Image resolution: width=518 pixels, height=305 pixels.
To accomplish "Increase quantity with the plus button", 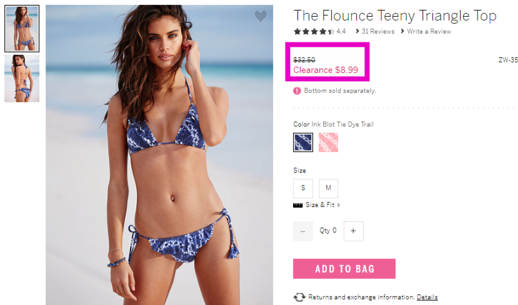I will [x=354, y=231].
